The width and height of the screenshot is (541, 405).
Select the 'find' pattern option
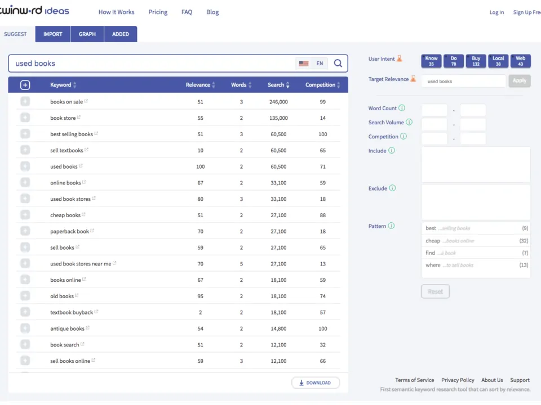[x=476, y=253]
